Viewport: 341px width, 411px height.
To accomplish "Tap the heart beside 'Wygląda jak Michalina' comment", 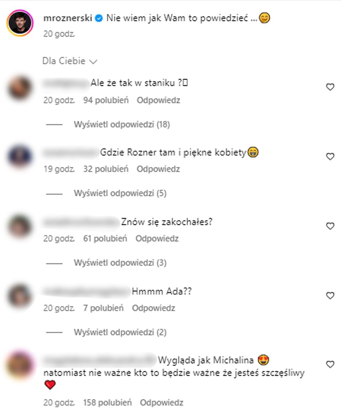I will click(x=330, y=365).
